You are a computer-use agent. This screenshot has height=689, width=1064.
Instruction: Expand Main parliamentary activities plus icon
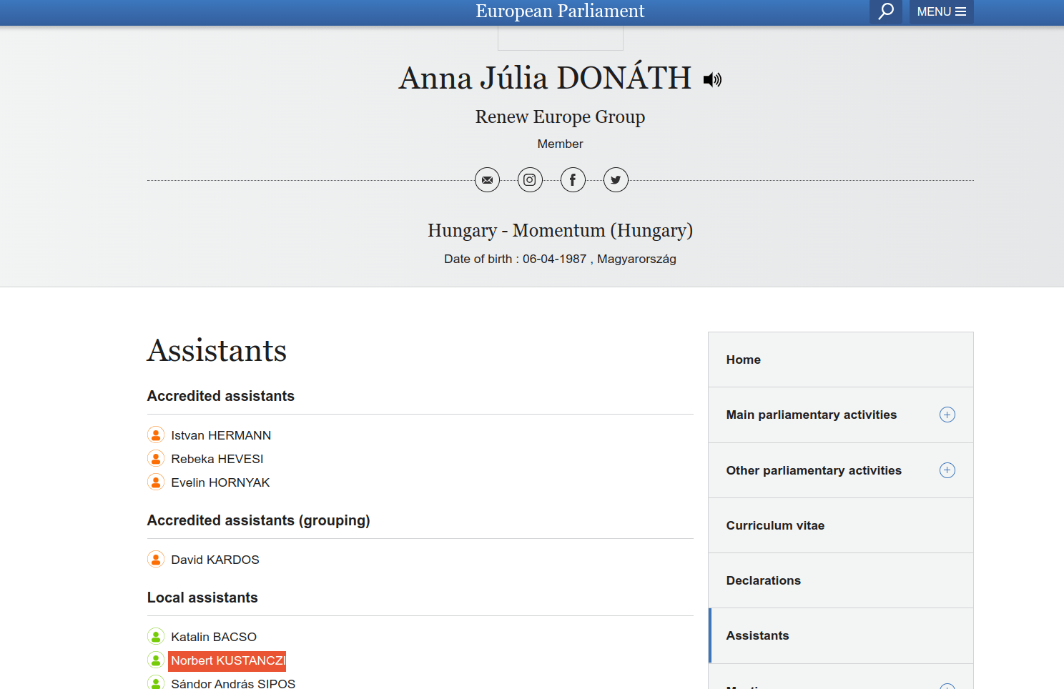[947, 415]
